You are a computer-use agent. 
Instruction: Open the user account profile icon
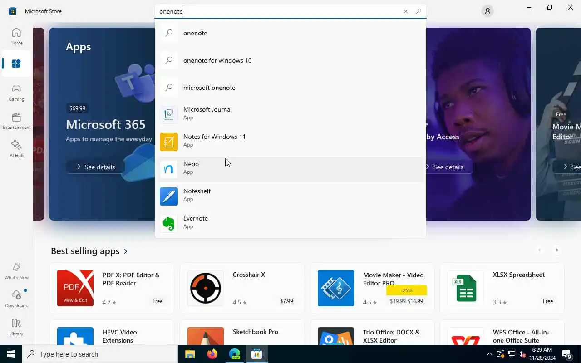click(x=487, y=11)
